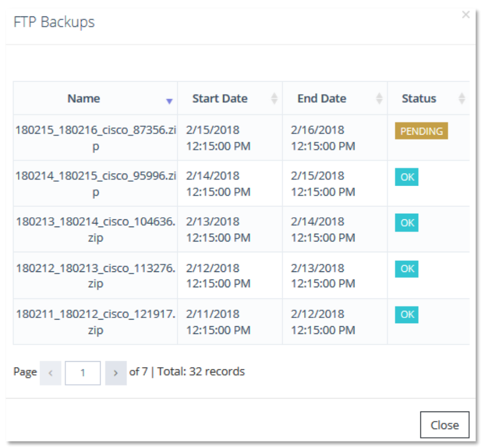Image resolution: width=482 pixels, height=448 pixels.
Task: Click OK badge for 180213_180214_cisco_104636.zip
Action: (x=406, y=223)
